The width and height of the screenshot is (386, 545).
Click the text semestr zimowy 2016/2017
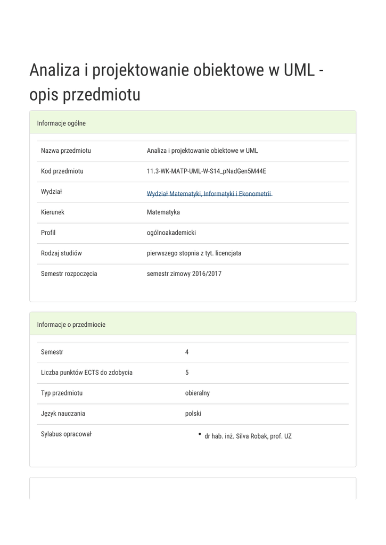pos(184,274)
